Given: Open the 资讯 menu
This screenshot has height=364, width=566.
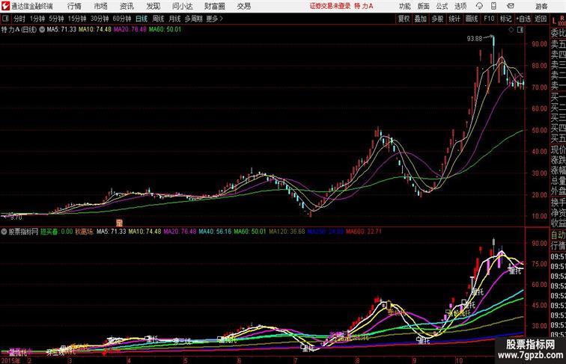Looking at the screenshot, I should (x=127, y=6).
